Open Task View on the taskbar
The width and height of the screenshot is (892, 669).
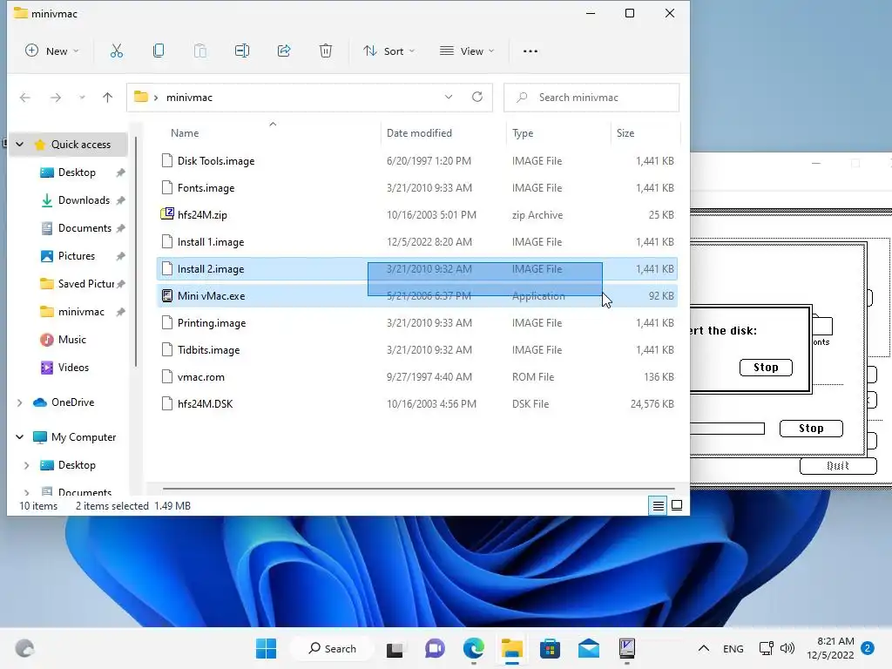395,649
